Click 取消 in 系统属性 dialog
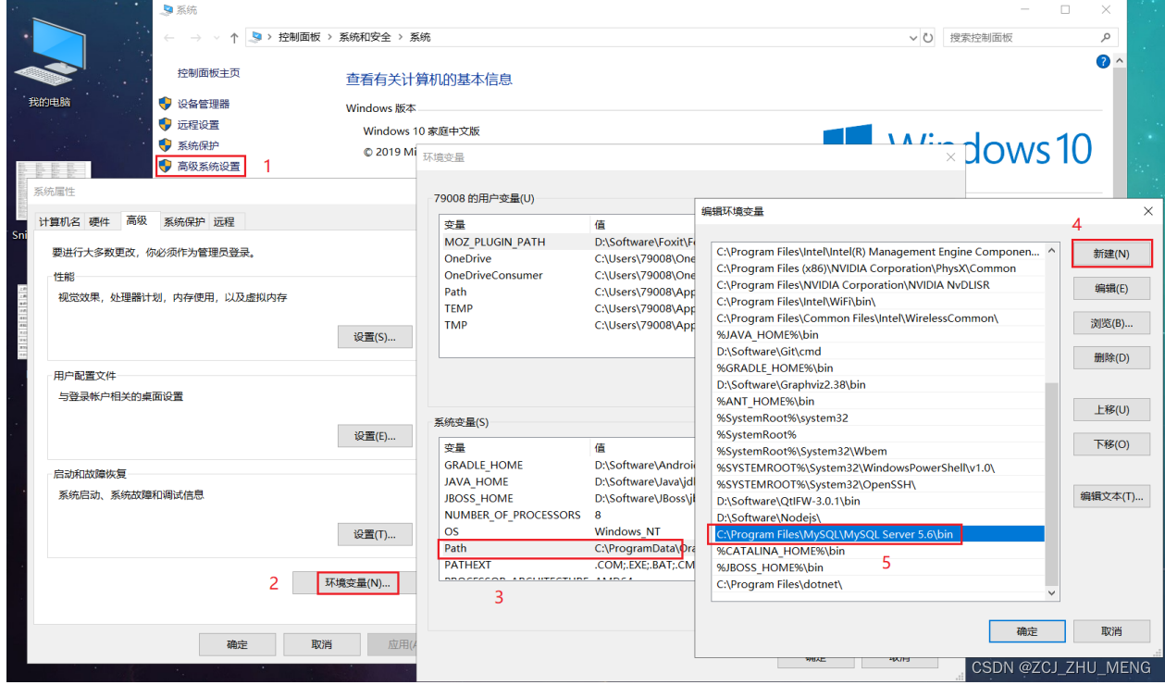1165x685 pixels. (322, 644)
